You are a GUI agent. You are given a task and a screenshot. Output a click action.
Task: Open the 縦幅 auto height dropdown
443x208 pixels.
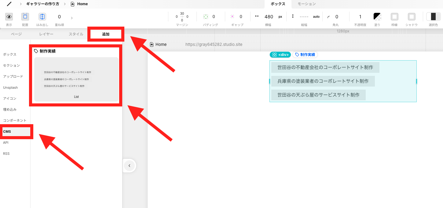(316, 17)
